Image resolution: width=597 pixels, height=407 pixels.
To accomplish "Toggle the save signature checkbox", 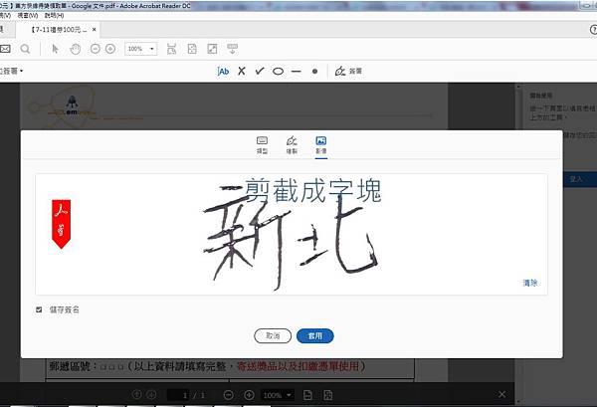I will 39,309.
